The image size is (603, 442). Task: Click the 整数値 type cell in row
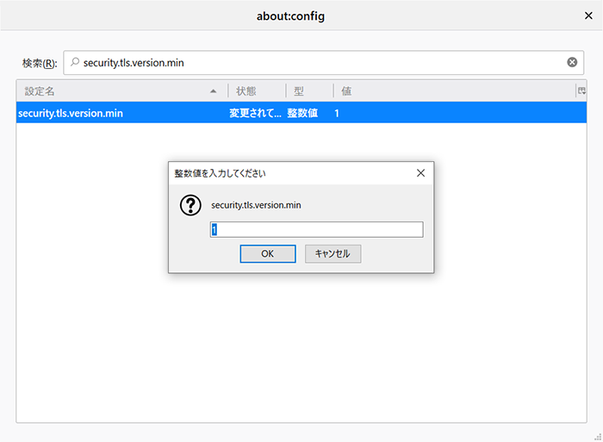pyautogui.click(x=302, y=113)
